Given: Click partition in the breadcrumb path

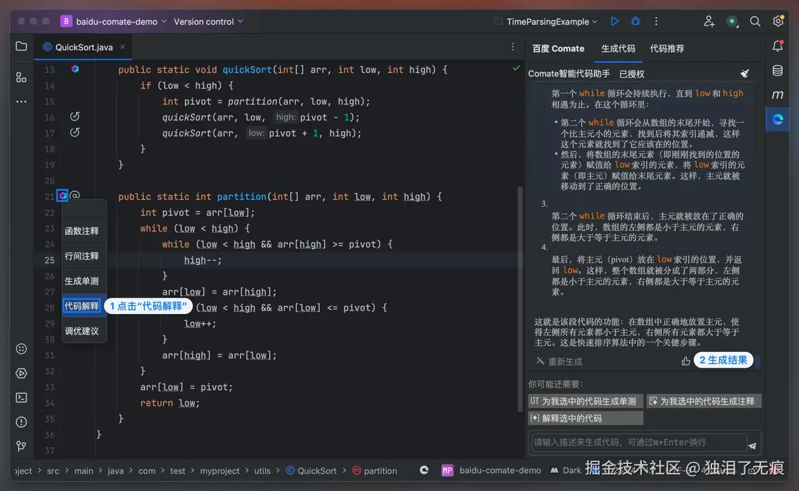Looking at the screenshot, I should pos(375,470).
